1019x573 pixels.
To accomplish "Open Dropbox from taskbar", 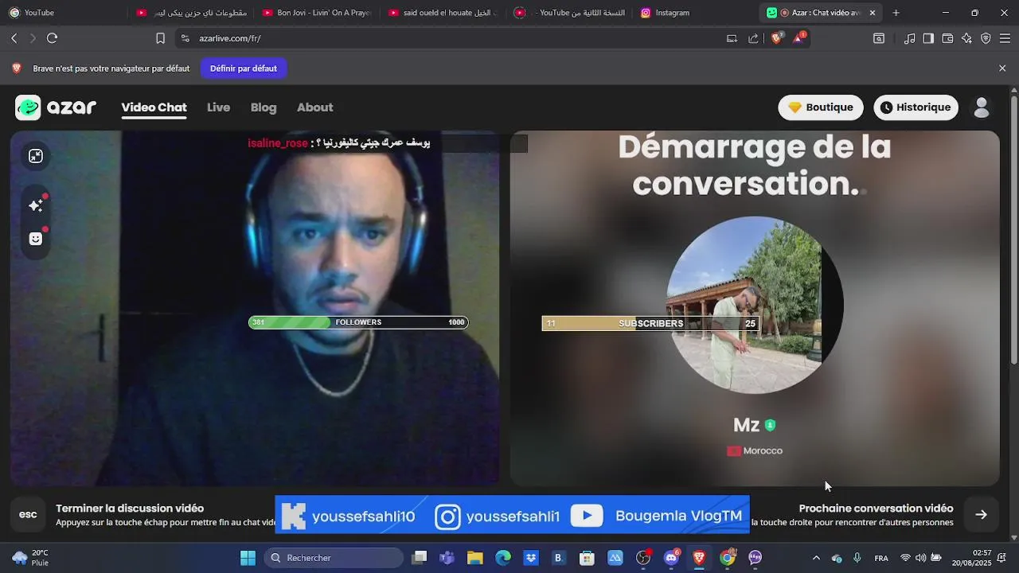I will pyautogui.click(x=531, y=558).
